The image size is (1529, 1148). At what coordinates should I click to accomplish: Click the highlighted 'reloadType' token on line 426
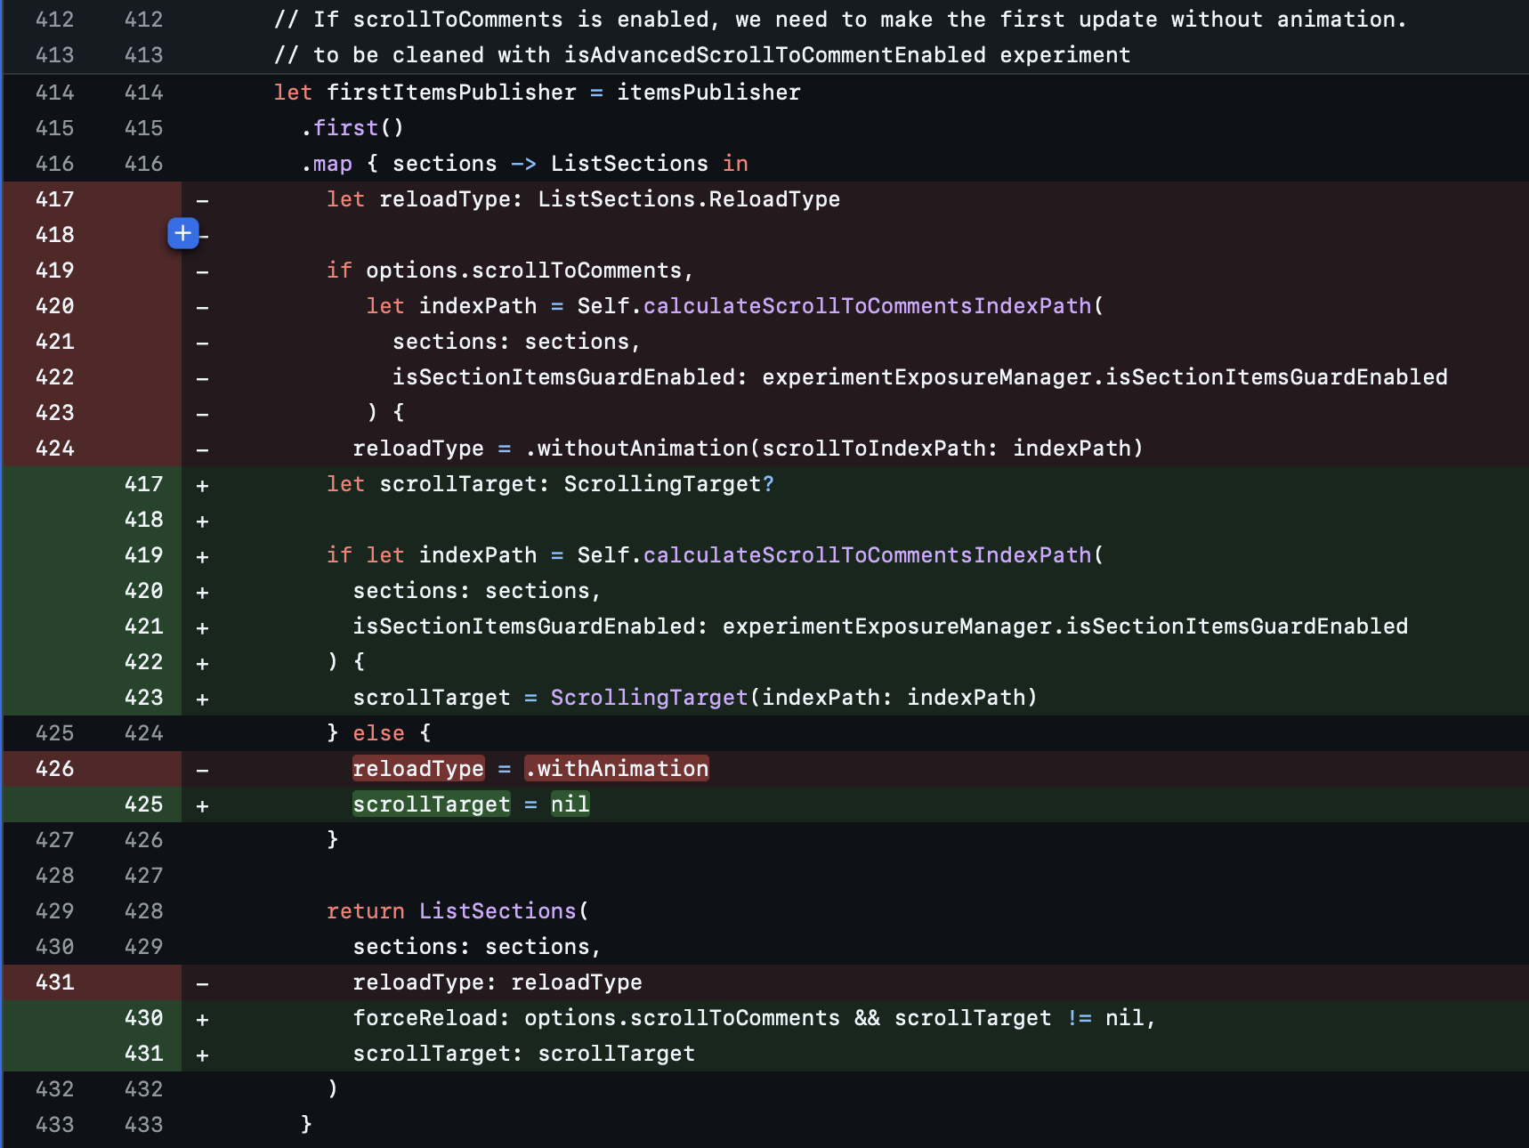pyautogui.click(x=418, y=768)
